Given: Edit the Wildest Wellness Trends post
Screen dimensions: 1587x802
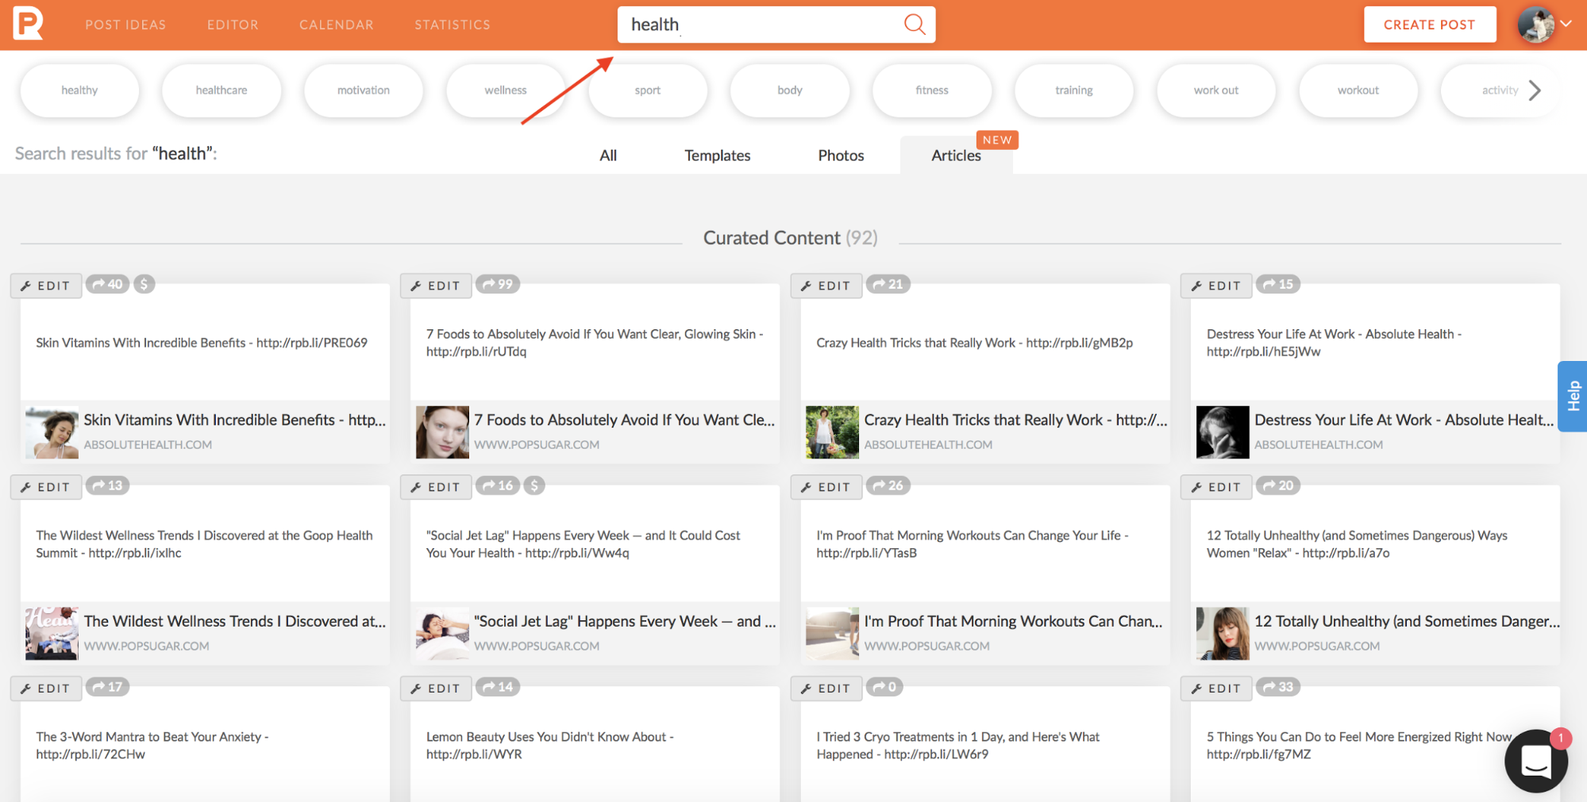Looking at the screenshot, I should pos(46,487).
